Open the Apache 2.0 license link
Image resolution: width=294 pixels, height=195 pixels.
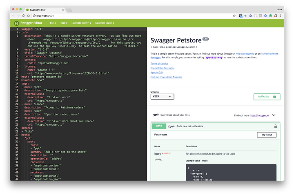click(156, 73)
